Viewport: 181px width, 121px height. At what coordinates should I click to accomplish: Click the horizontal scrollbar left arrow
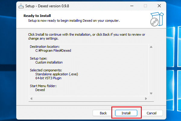coord(31,99)
